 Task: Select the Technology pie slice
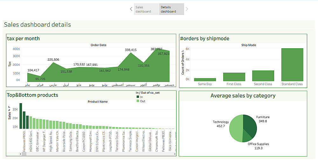pos(235,128)
